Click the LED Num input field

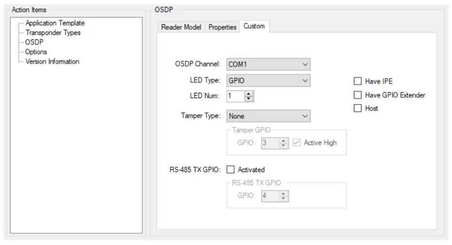click(236, 96)
